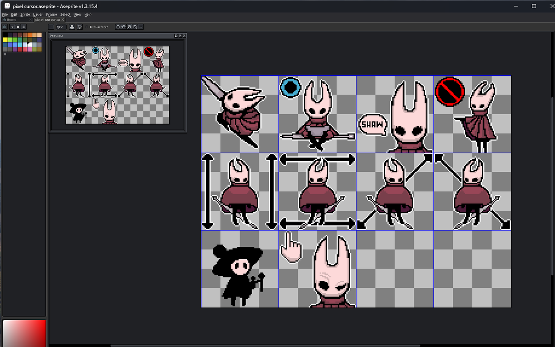Open symmetry options ellipsis button
Screen dimensions: 555x347
point(141,27)
